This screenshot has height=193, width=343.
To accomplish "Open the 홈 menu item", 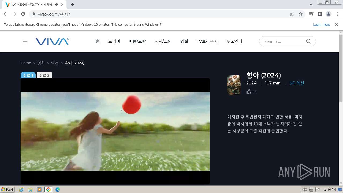I will 98,41.
